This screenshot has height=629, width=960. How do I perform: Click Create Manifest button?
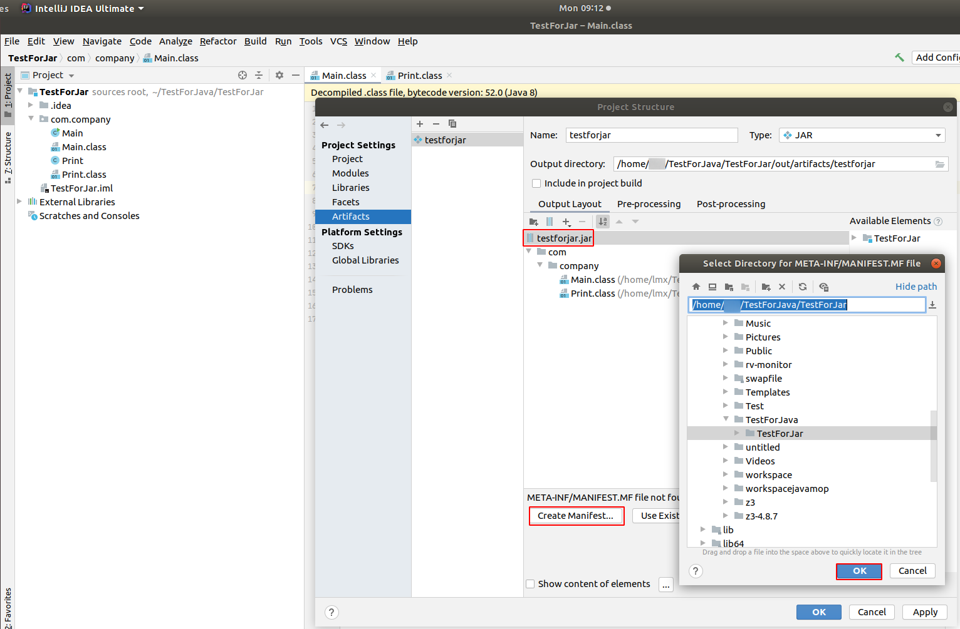(576, 516)
